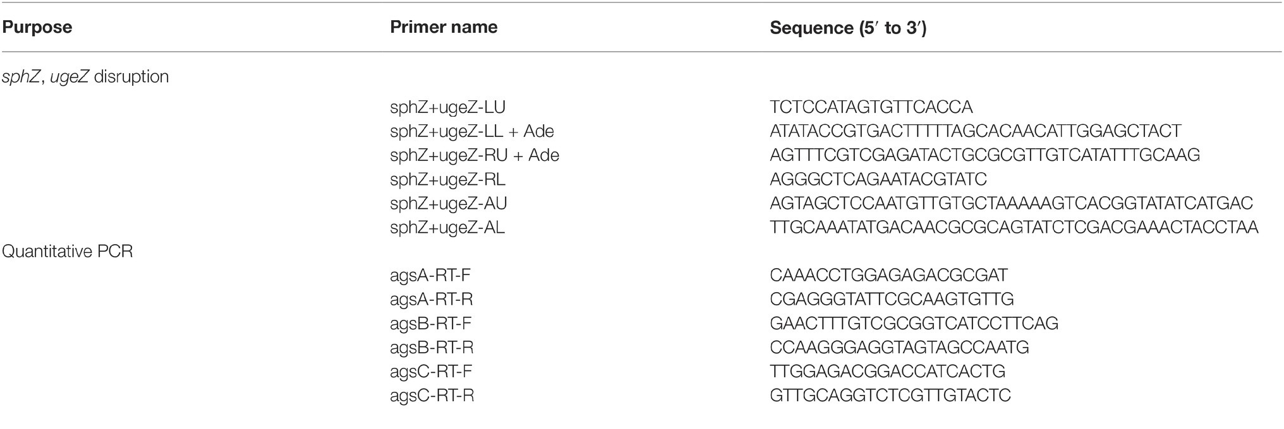Select the Quantitative PCR section label

coord(67,251)
